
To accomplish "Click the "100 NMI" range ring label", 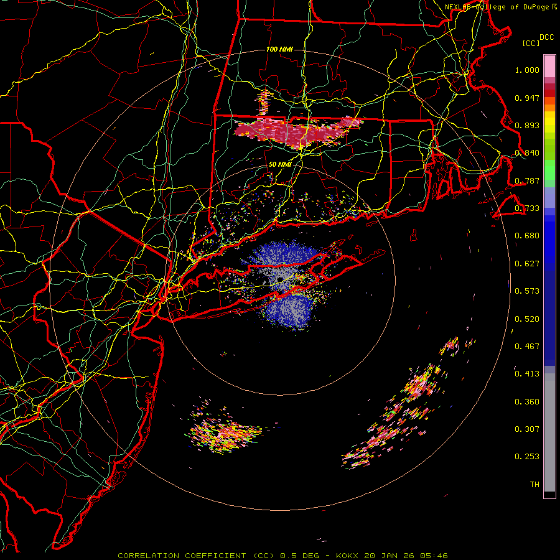I will pyautogui.click(x=279, y=49).
